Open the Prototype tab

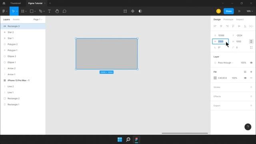click(x=228, y=20)
